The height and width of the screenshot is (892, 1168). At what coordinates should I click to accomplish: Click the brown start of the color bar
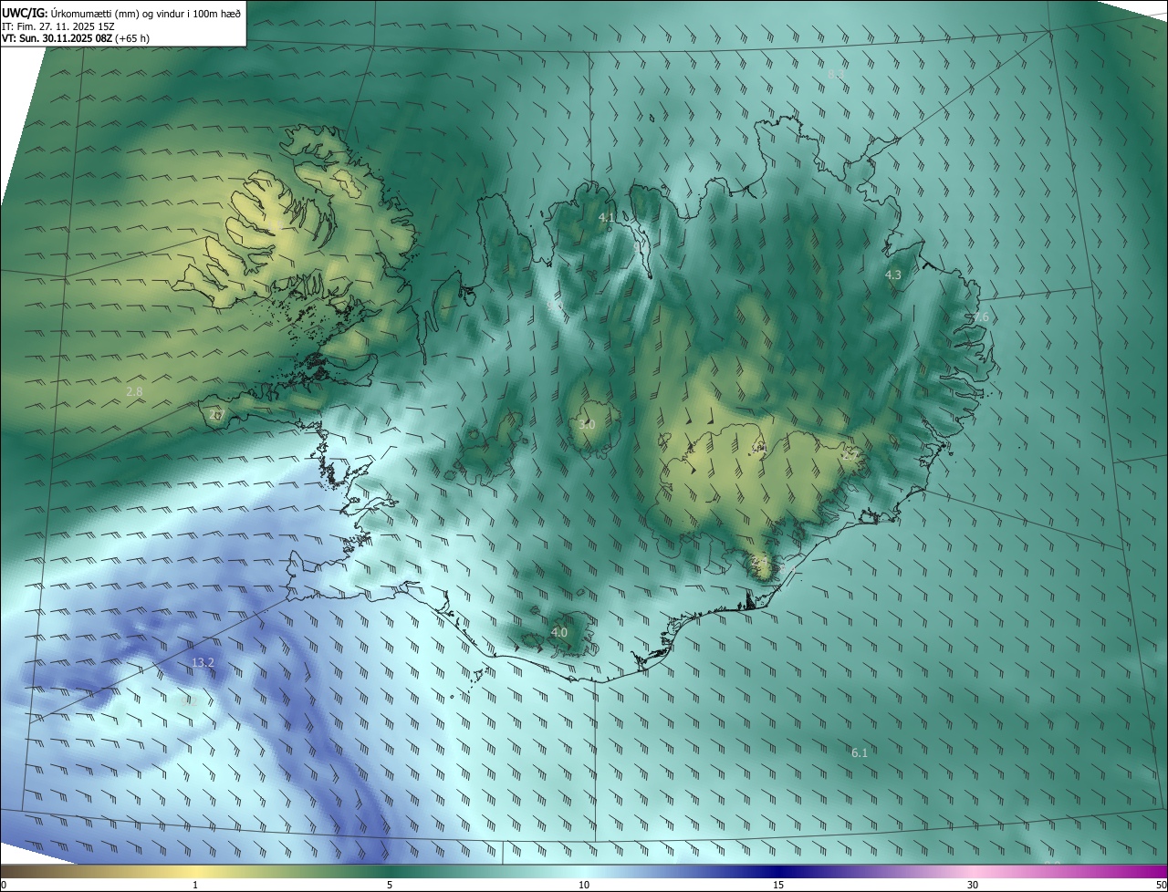pos(14,871)
